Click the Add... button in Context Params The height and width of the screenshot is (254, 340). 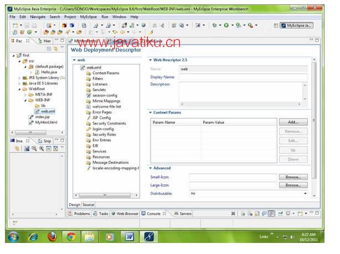pyautogui.click(x=293, y=122)
